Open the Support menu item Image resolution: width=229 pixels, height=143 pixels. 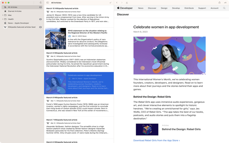[x=202, y=8]
